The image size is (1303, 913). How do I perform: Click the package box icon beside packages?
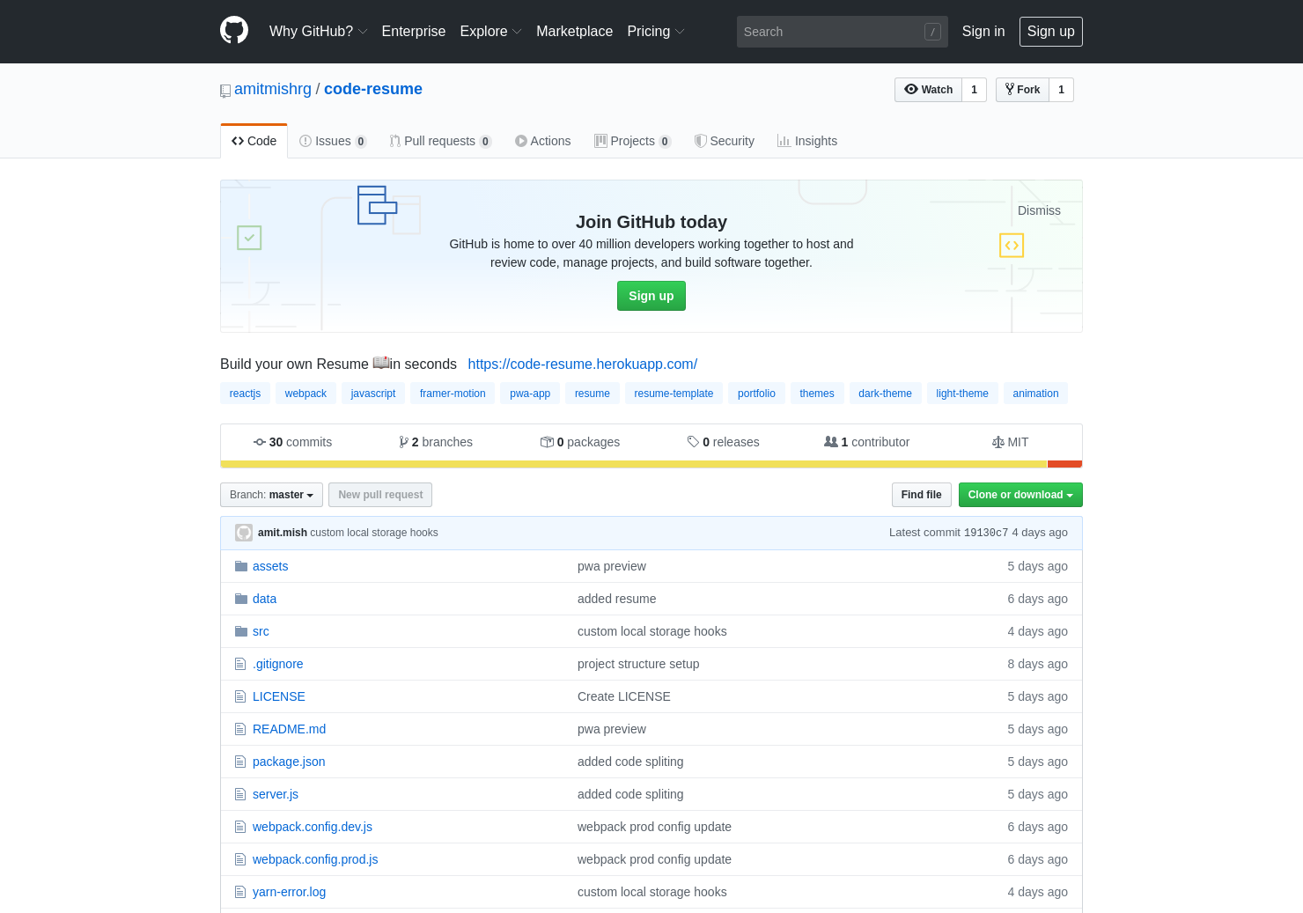tap(547, 442)
